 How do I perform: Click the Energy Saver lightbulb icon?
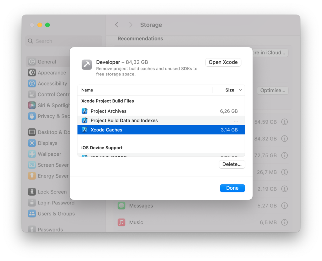[32, 176]
